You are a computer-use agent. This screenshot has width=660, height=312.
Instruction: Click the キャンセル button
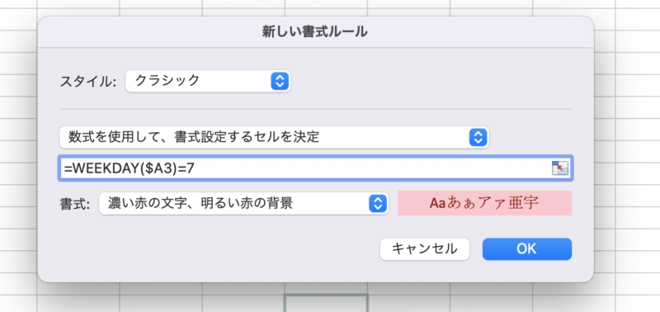pyautogui.click(x=424, y=248)
